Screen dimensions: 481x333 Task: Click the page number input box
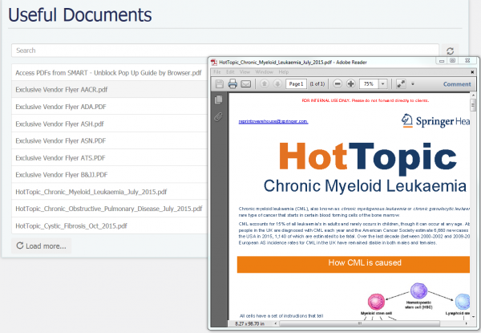coord(295,83)
